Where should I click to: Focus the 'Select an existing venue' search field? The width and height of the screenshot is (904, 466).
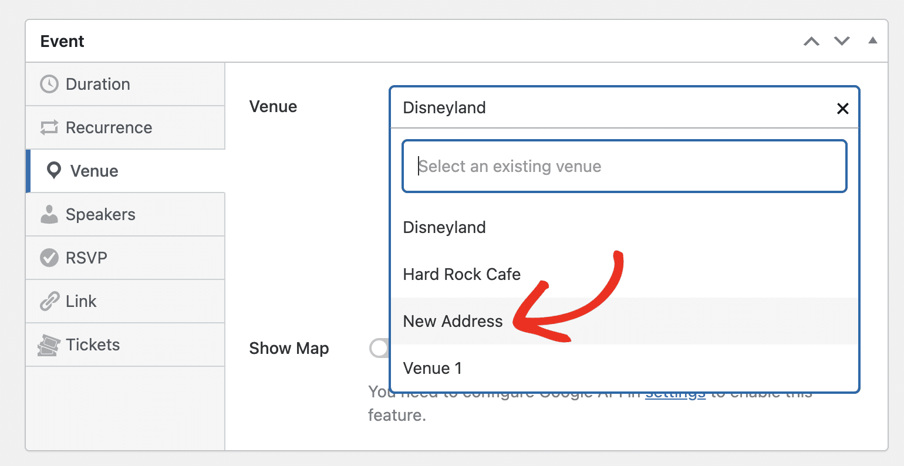[625, 166]
